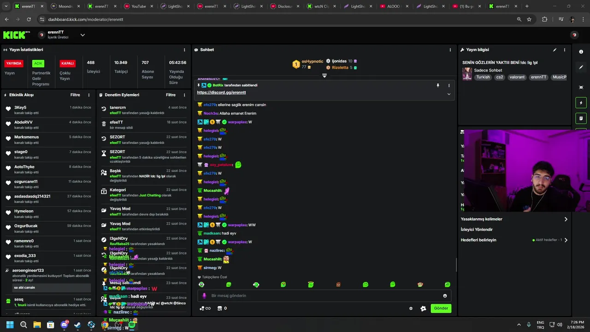Image resolution: width=590 pixels, height=332 pixels.
Task: Open the info icon in right sidebar
Action: [581, 52]
